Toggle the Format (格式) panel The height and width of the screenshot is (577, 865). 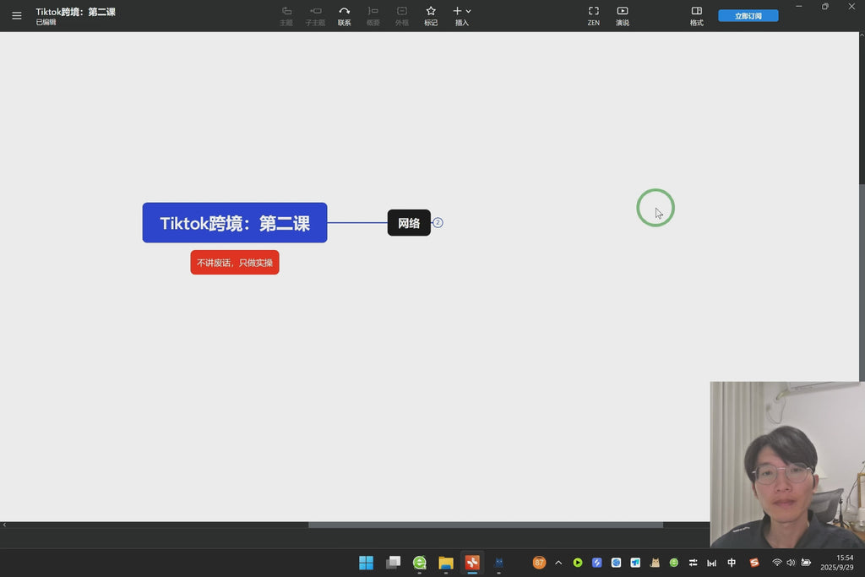pyautogui.click(x=696, y=15)
